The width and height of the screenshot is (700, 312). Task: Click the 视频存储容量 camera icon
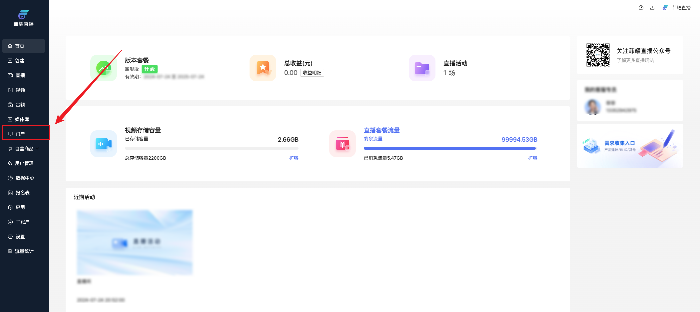104,144
